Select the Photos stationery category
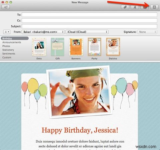160x150 pixels. [6, 46]
